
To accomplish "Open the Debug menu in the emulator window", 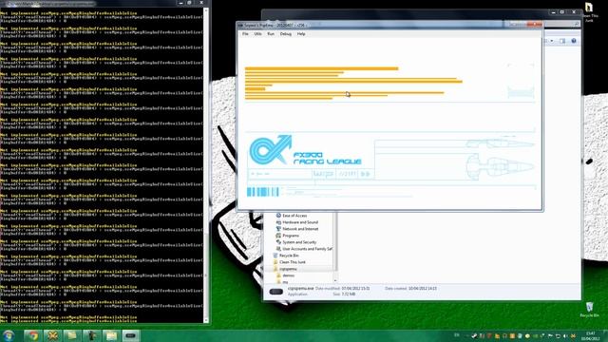I will (286, 34).
